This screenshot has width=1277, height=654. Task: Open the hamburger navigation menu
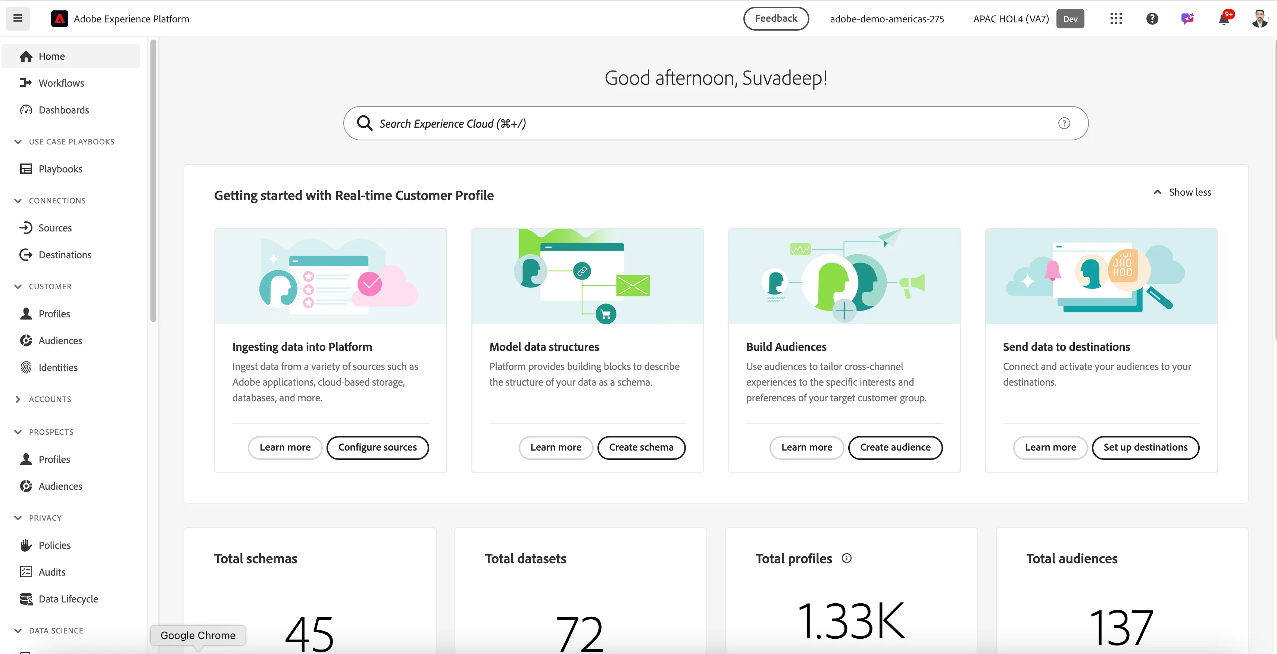point(18,18)
